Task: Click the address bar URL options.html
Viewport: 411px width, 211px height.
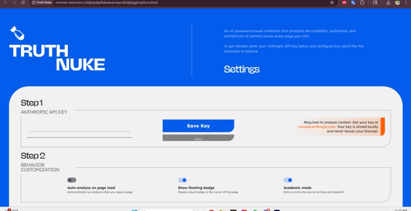Action: (x=107, y=3)
